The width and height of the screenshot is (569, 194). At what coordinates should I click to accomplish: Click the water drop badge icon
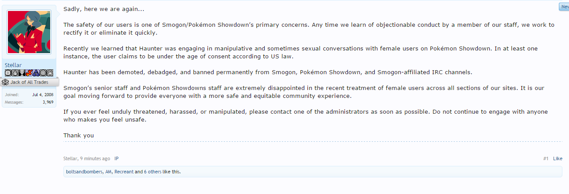tap(15, 73)
